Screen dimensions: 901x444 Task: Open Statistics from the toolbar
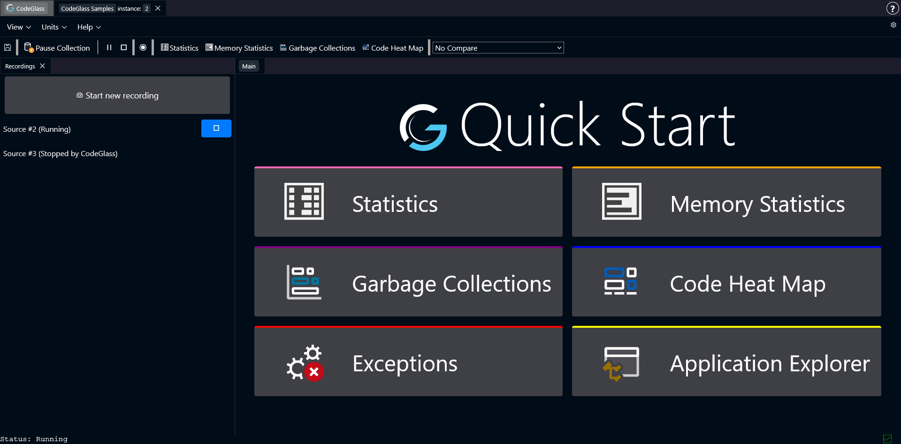click(179, 48)
